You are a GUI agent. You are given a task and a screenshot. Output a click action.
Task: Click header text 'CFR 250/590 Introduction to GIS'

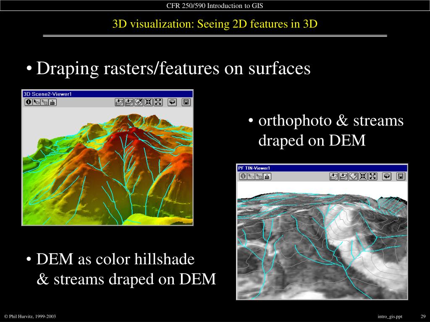tap(215, 5)
